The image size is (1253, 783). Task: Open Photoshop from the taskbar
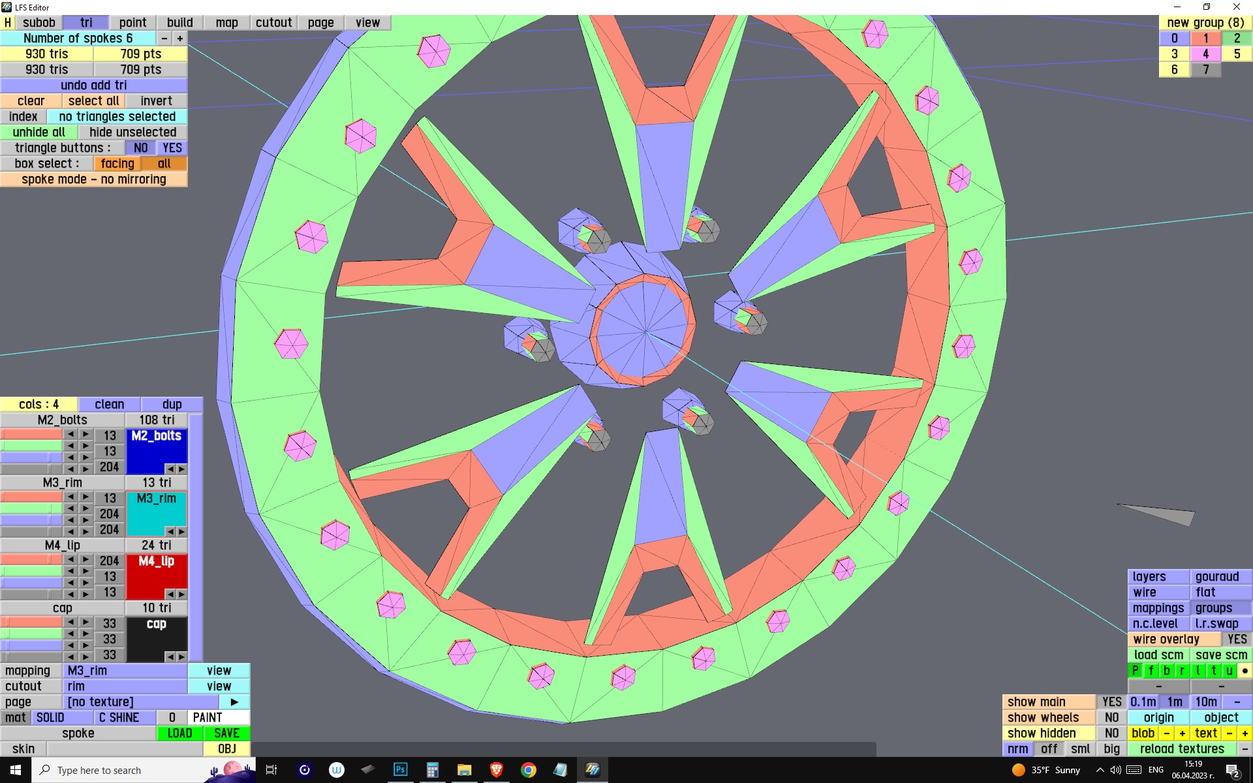pos(400,770)
